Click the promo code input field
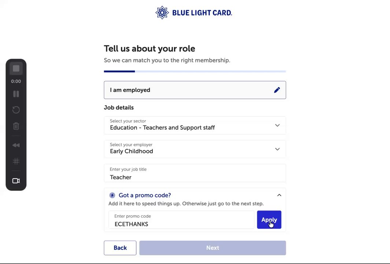Screen dimensions: 390x264 point(181,220)
